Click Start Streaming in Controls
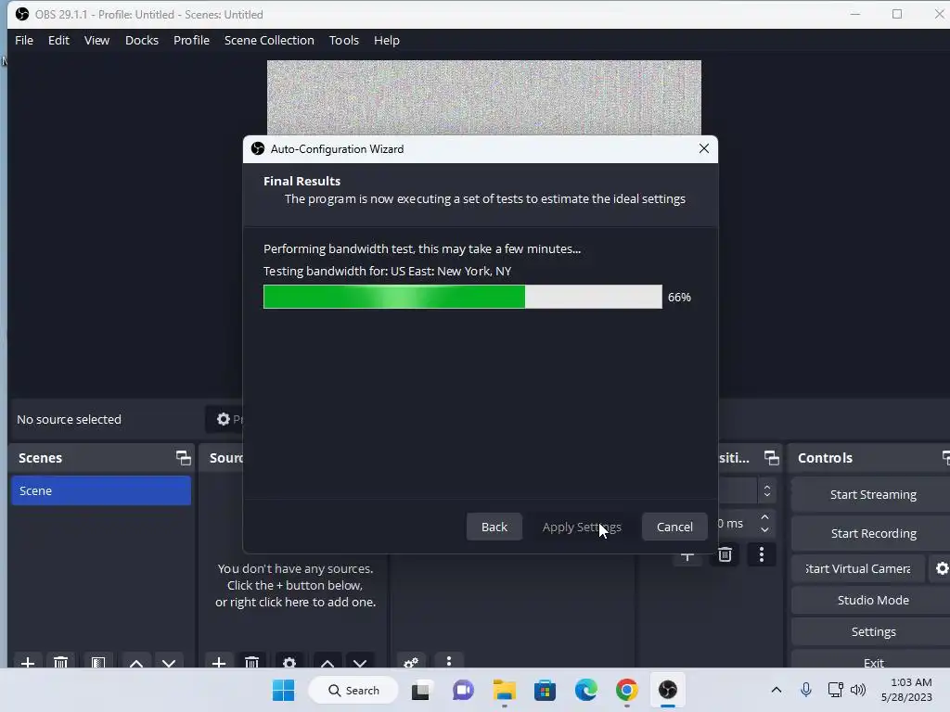Image resolution: width=950 pixels, height=712 pixels. point(872,495)
